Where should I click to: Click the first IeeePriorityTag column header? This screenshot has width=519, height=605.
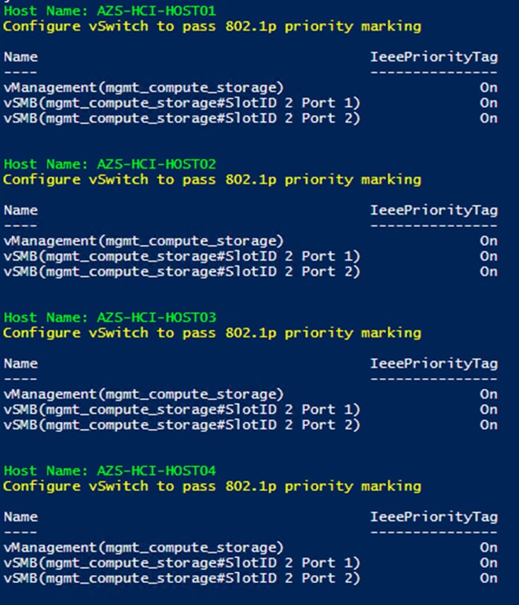click(434, 57)
